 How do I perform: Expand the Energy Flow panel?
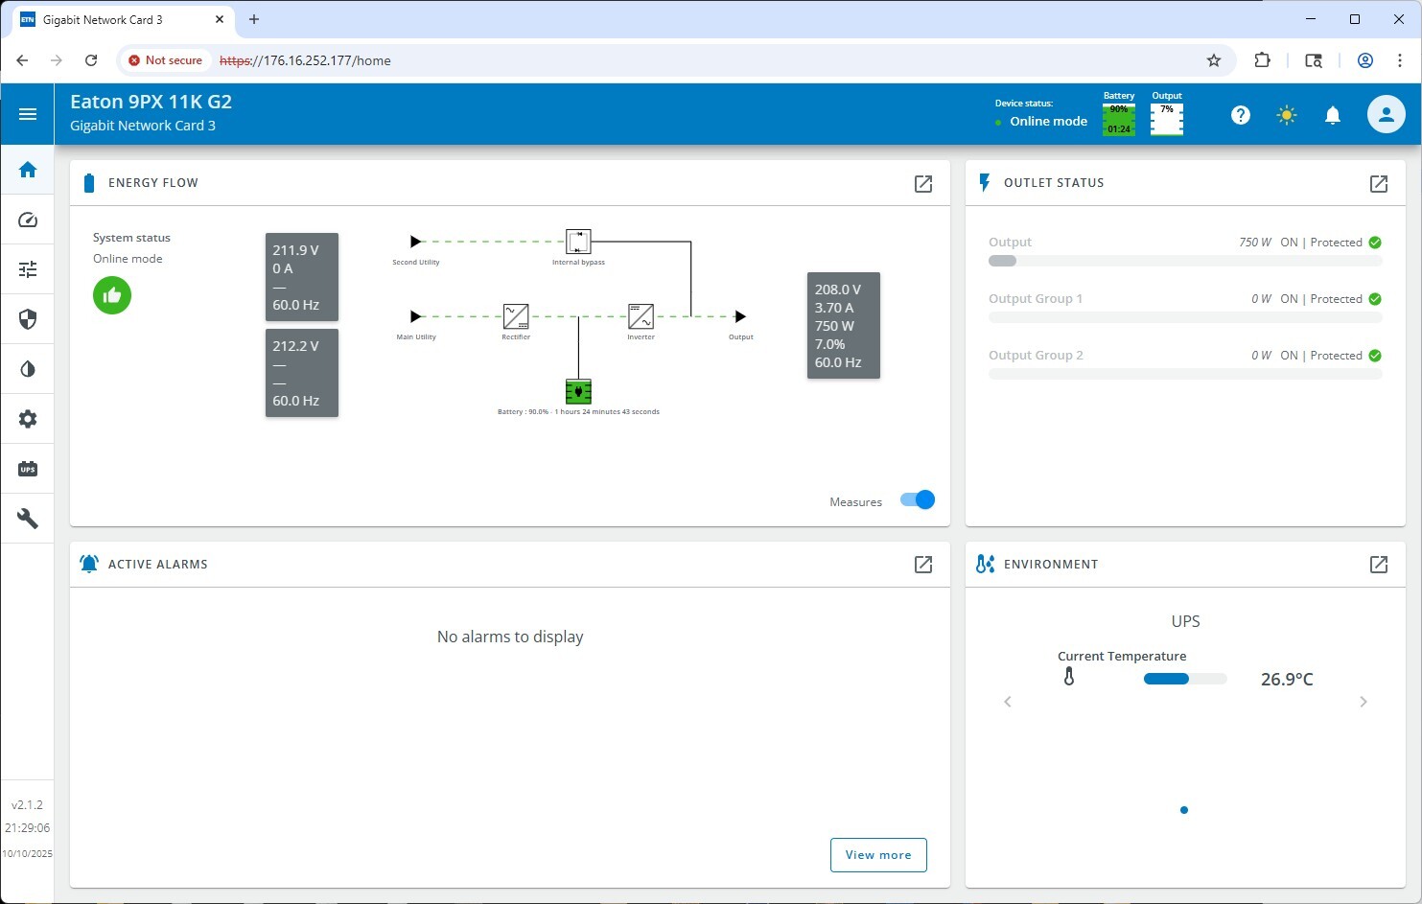pos(922,184)
